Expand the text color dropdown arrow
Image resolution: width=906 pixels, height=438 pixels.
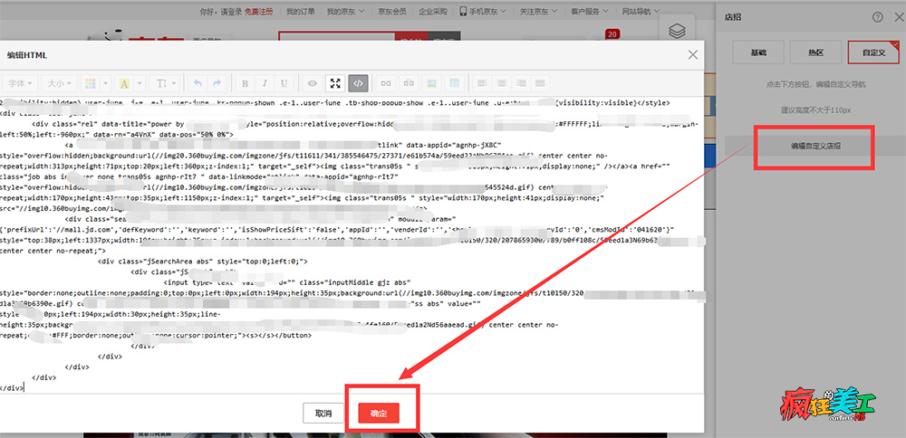(x=106, y=83)
